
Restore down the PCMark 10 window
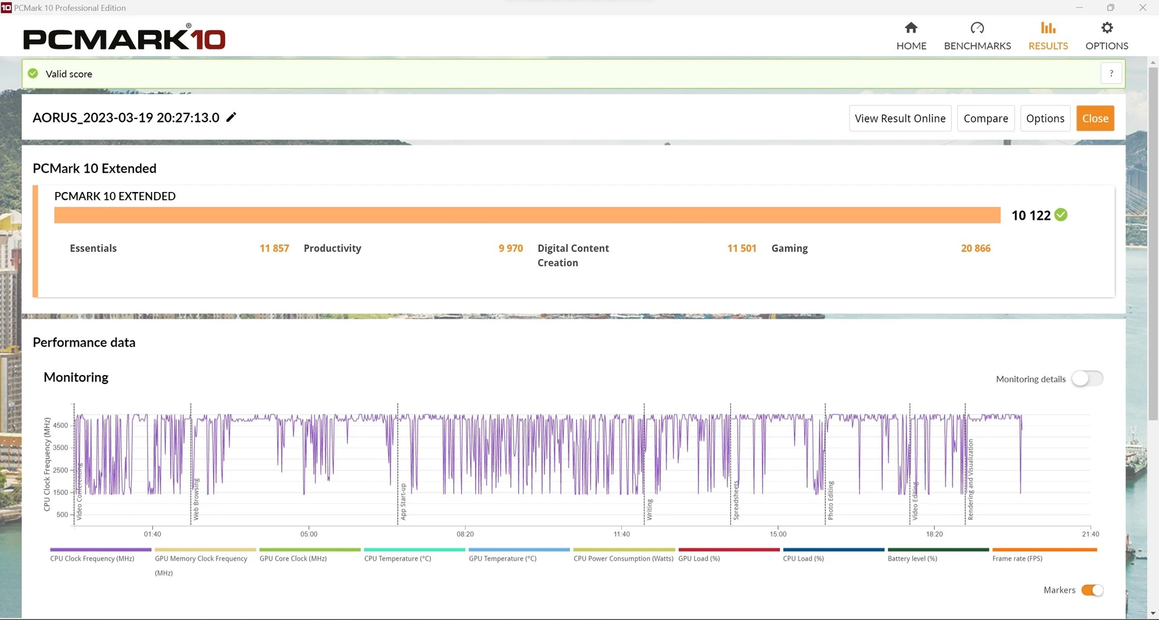point(1111,7)
